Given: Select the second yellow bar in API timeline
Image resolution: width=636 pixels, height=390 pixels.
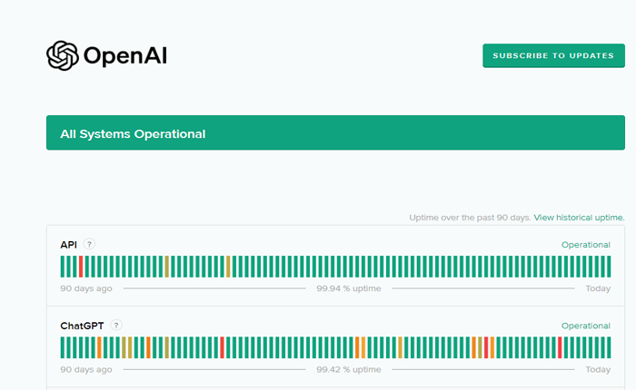Looking at the screenshot, I should 228,266.
